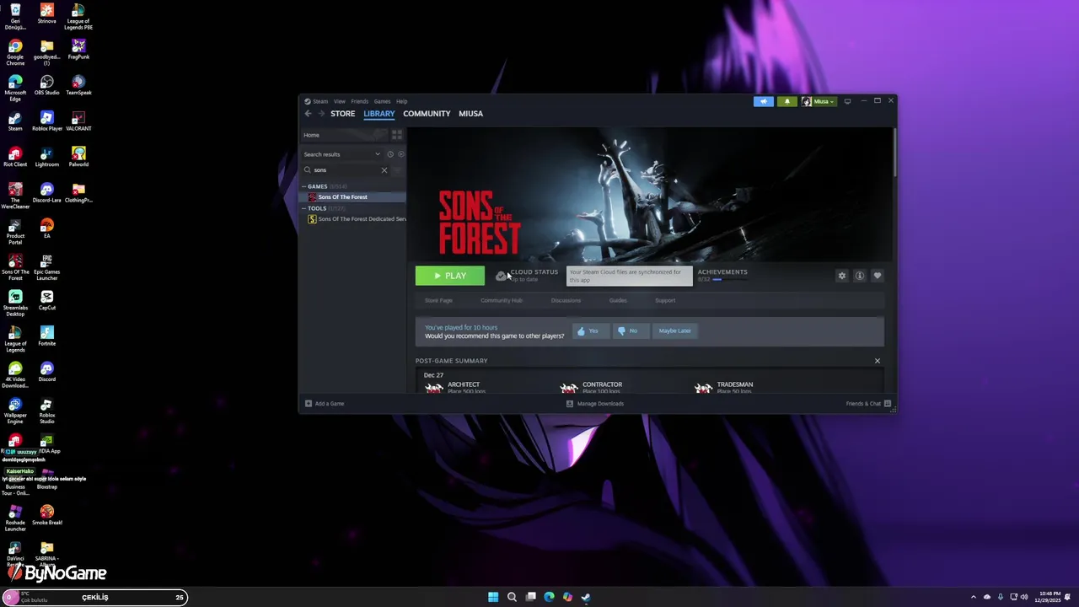The height and width of the screenshot is (607, 1079).
Task: Click the Cloud Status cloud icon
Action: tap(501, 276)
